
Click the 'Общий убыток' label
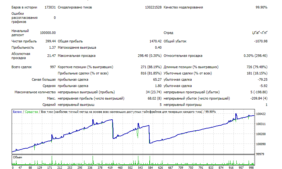point(175,41)
